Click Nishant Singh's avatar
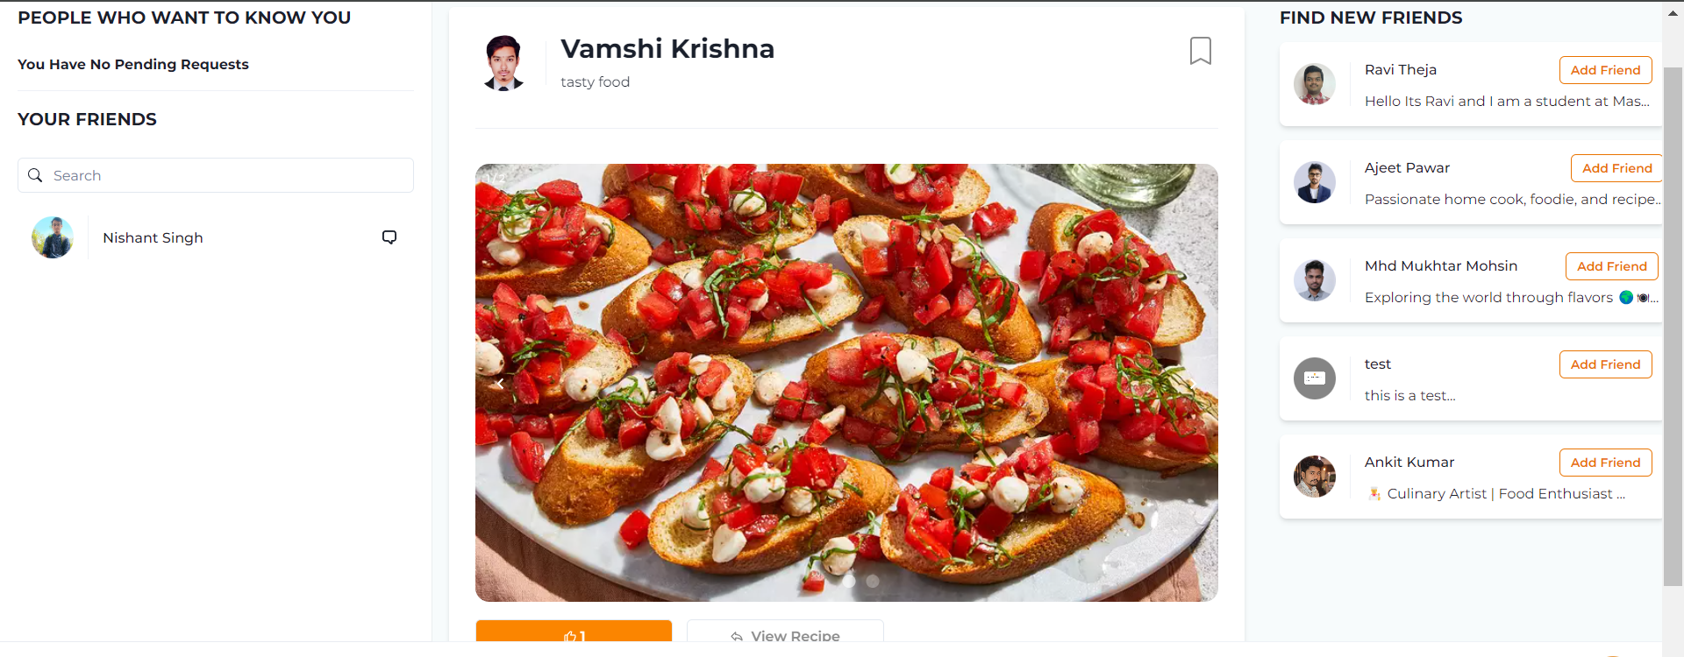This screenshot has height=657, width=1684. [x=53, y=237]
